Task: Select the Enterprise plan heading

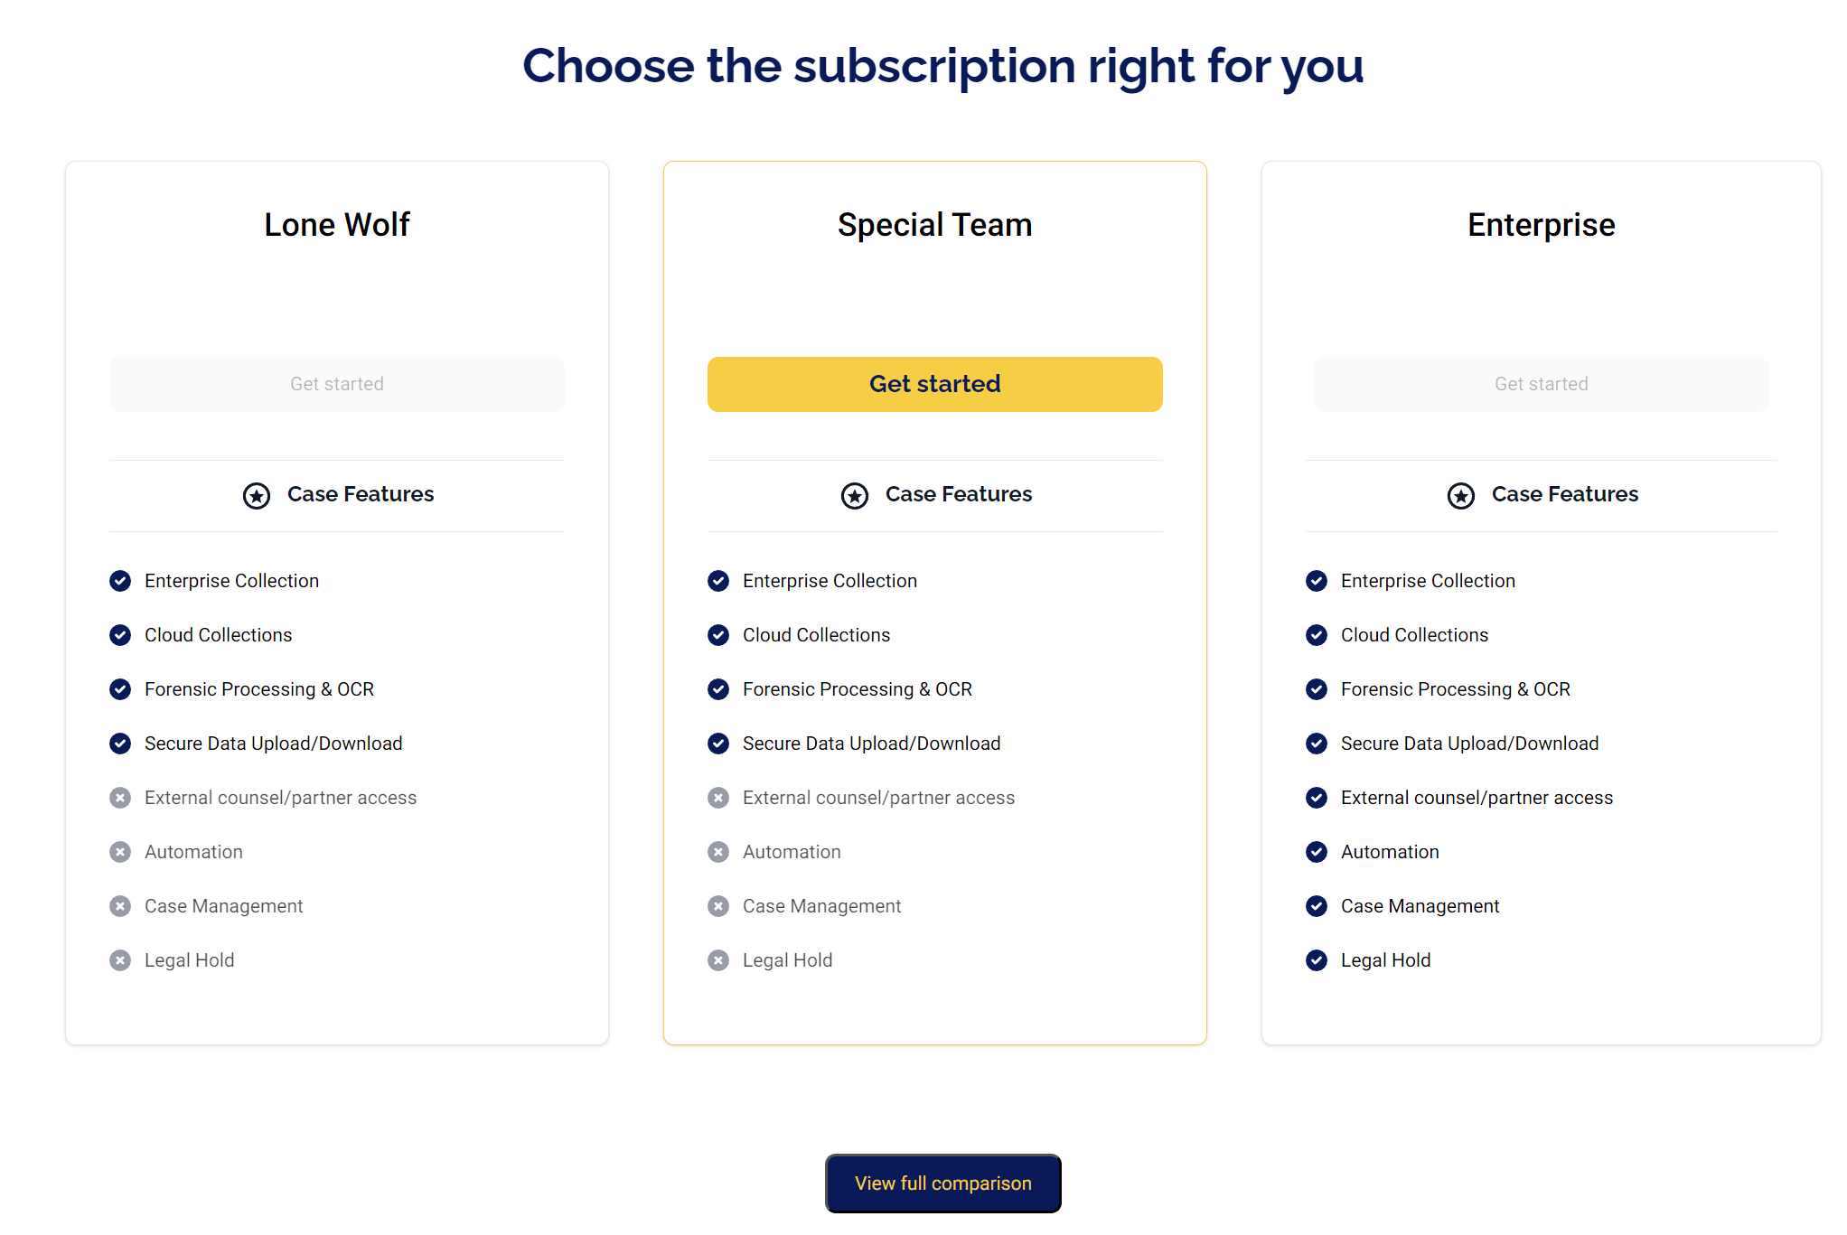Action: tap(1542, 225)
